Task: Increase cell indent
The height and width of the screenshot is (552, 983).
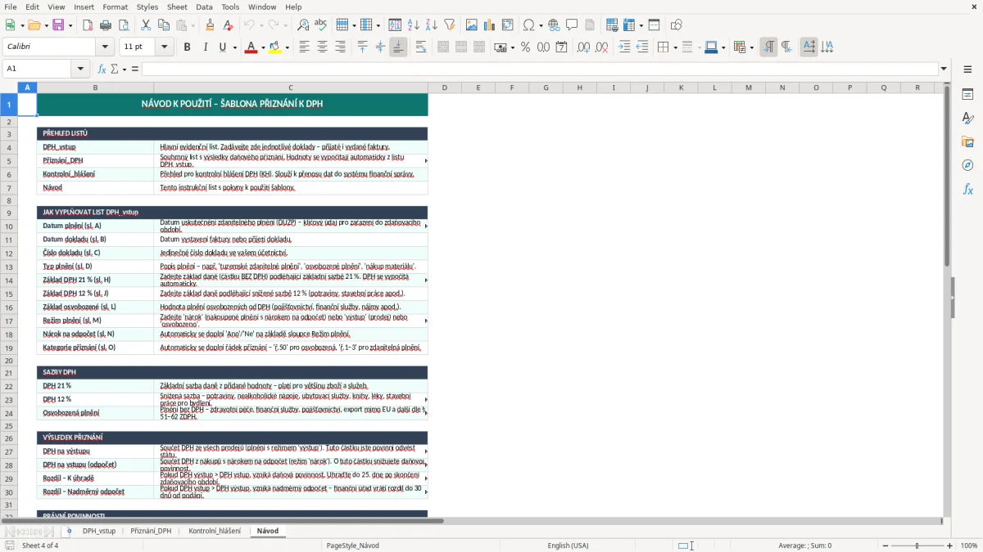Action: coord(624,47)
